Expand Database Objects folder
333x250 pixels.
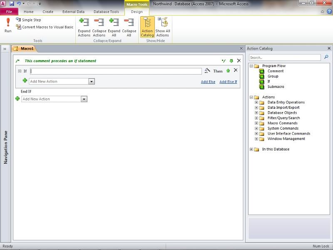pyautogui.click(x=256, y=112)
